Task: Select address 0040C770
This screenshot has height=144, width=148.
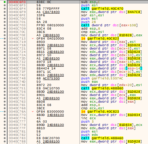Action: coord(17,115)
